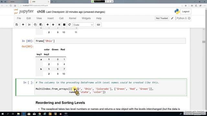Click the notebook vertical scrollbar thumb
This screenshot has height=116, width=207.
(204, 42)
